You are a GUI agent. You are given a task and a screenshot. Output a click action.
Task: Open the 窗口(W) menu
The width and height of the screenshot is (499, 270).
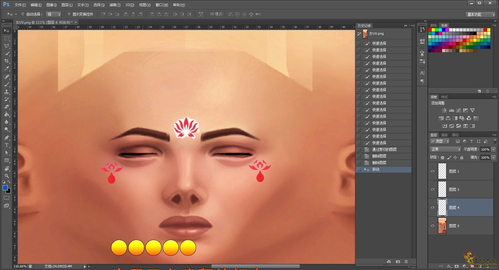click(162, 5)
